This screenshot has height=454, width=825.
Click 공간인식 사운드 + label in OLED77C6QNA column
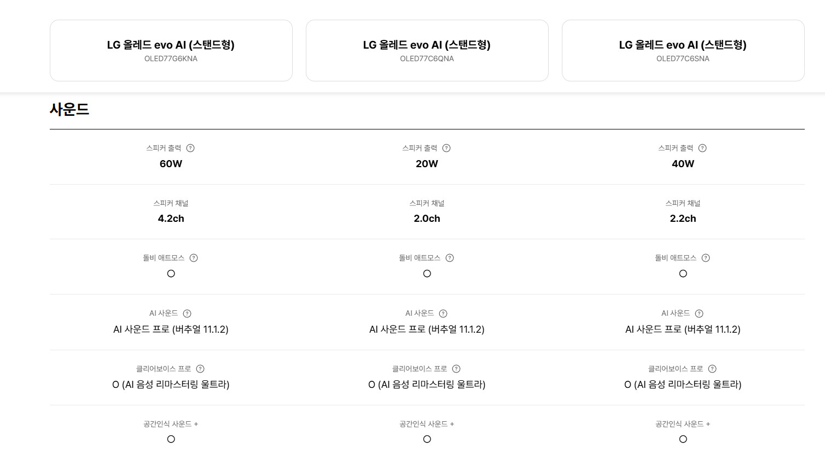point(427,424)
